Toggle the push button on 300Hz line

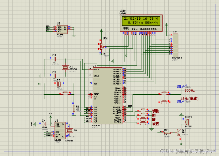(165, 93)
